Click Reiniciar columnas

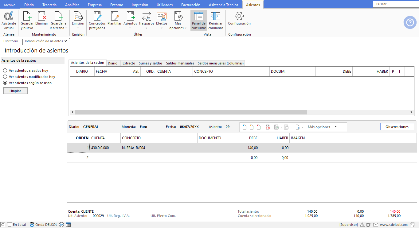coord(216,21)
